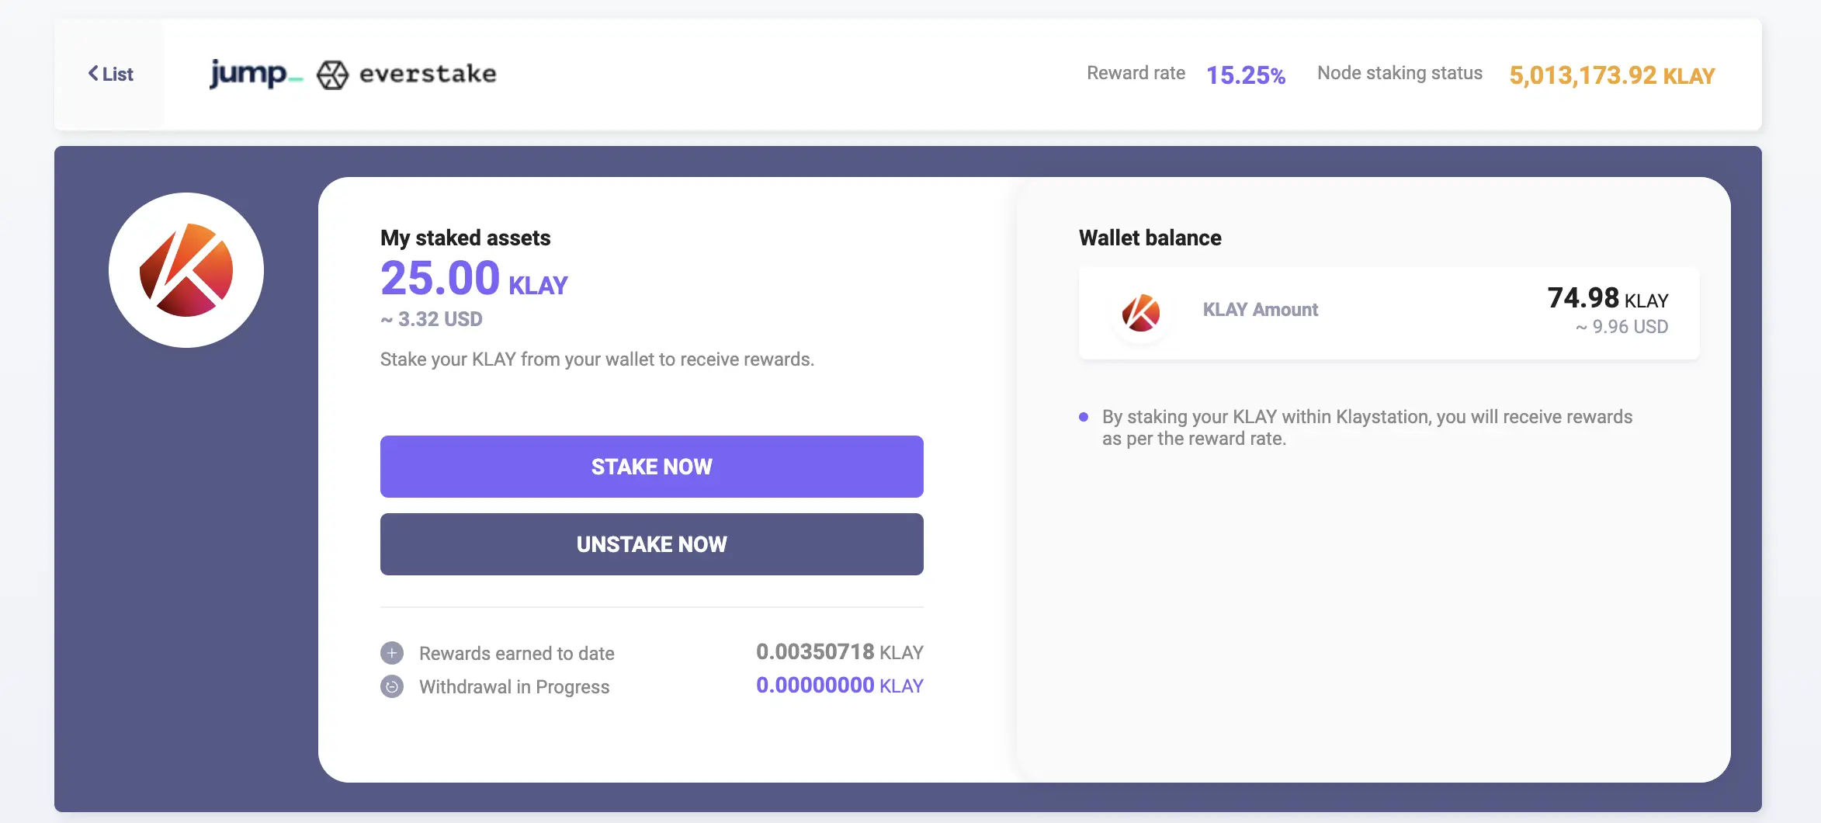
Task: Select the everstake hexagon icon
Action: pyautogui.click(x=331, y=75)
